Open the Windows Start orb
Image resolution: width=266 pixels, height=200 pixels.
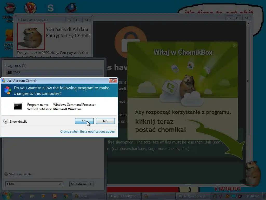pyautogui.click(x=6, y=196)
